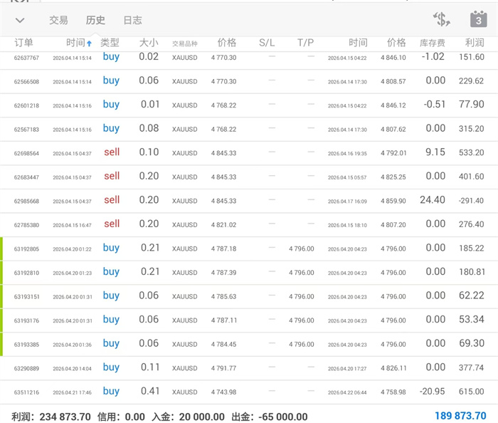
Task: Click swap fee value -1.02
Action: [x=433, y=56]
